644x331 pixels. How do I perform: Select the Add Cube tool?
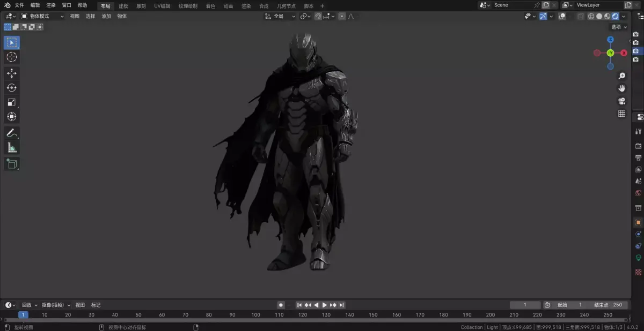click(12, 164)
